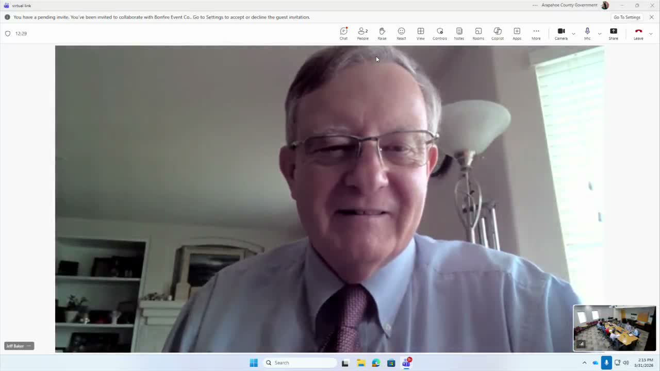Image resolution: width=660 pixels, height=371 pixels.
Task: Open the React emoji options
Action: point(401,33)
